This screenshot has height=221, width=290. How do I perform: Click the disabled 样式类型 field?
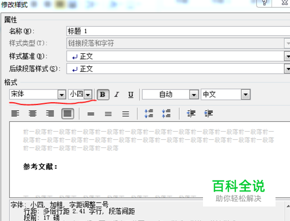(178, 43)
